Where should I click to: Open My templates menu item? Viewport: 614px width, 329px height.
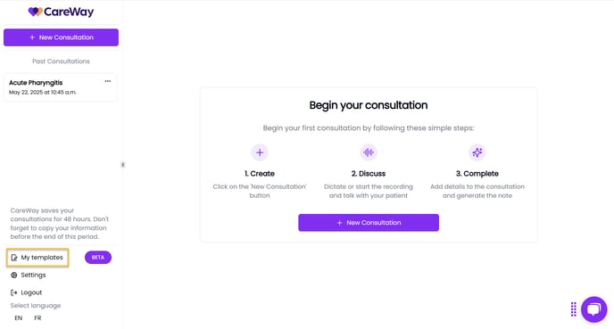tap(37, 258)
